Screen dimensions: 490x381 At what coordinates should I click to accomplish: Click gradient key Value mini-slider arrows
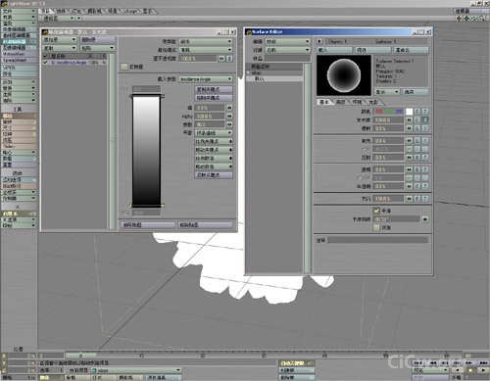point(229,108)
